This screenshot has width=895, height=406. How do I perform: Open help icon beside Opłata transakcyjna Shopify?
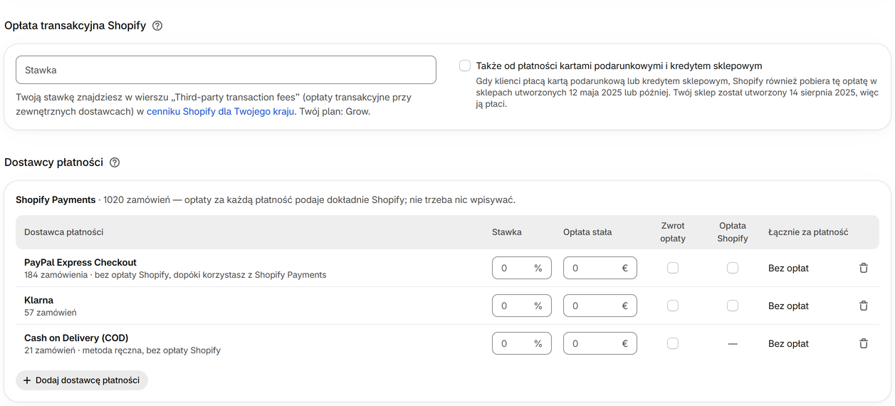pyautogui.click(x=157, y=26)
